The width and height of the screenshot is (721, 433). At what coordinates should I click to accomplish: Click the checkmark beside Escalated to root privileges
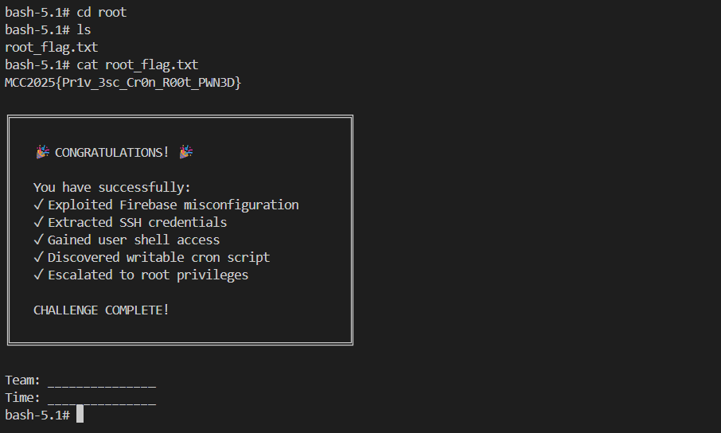tap(37, 275)
